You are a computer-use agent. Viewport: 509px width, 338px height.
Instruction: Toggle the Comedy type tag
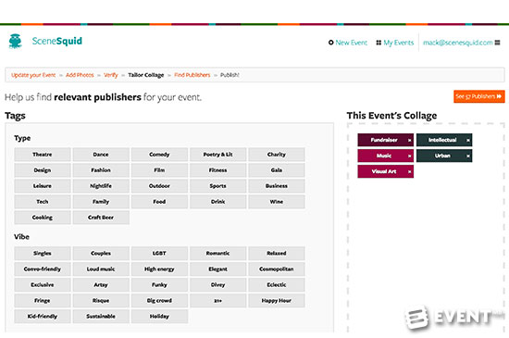click(159, 155)
